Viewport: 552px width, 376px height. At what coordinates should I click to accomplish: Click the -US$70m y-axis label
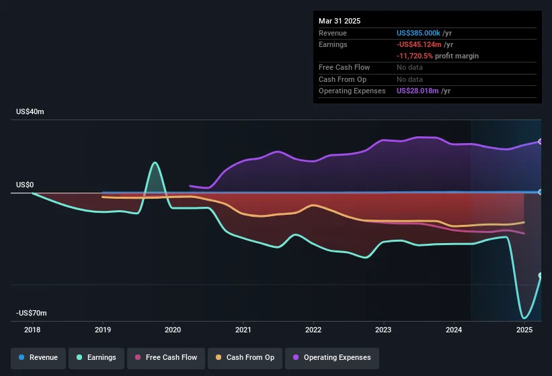[32, 313]
